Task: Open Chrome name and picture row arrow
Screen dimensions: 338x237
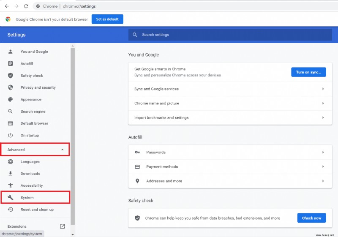Action: point(323,103)
